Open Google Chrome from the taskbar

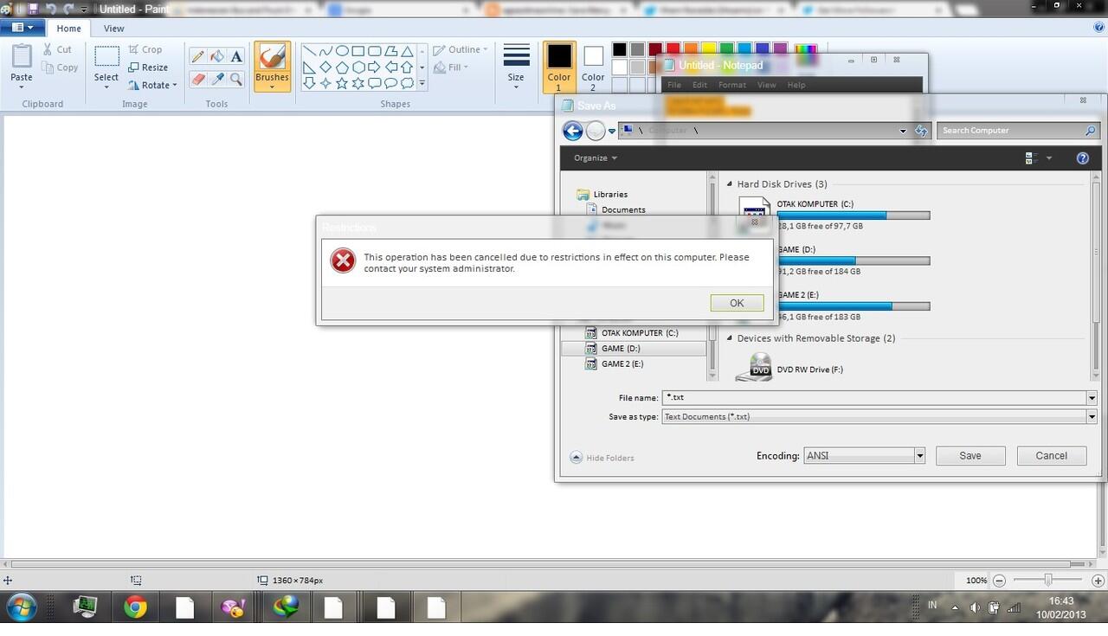[x=135, y=607]
